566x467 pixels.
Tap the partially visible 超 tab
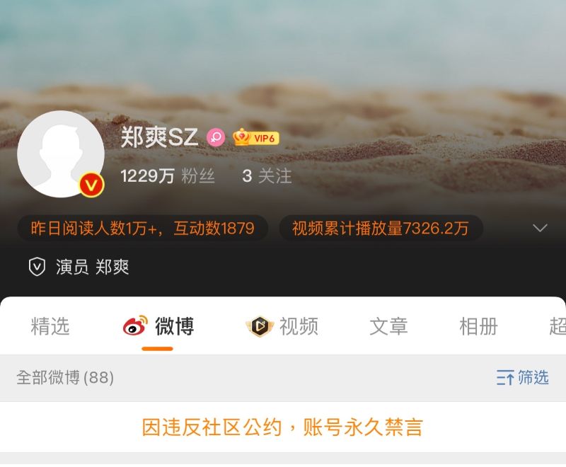point(558,326)
